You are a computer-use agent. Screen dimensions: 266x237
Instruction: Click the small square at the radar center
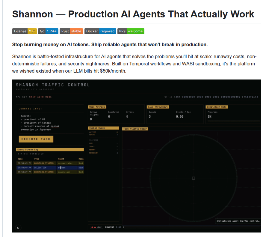194,178
